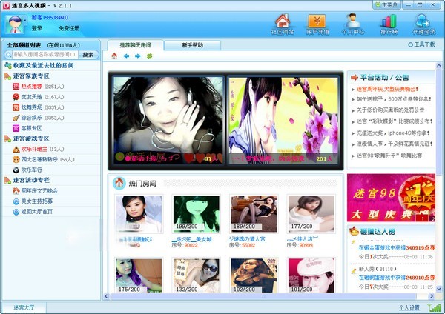Click the 代理登录 icon
Screen dimensions: 445x314
tap(423, 21)
